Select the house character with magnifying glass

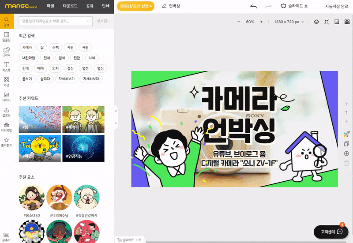click(303, 157)
